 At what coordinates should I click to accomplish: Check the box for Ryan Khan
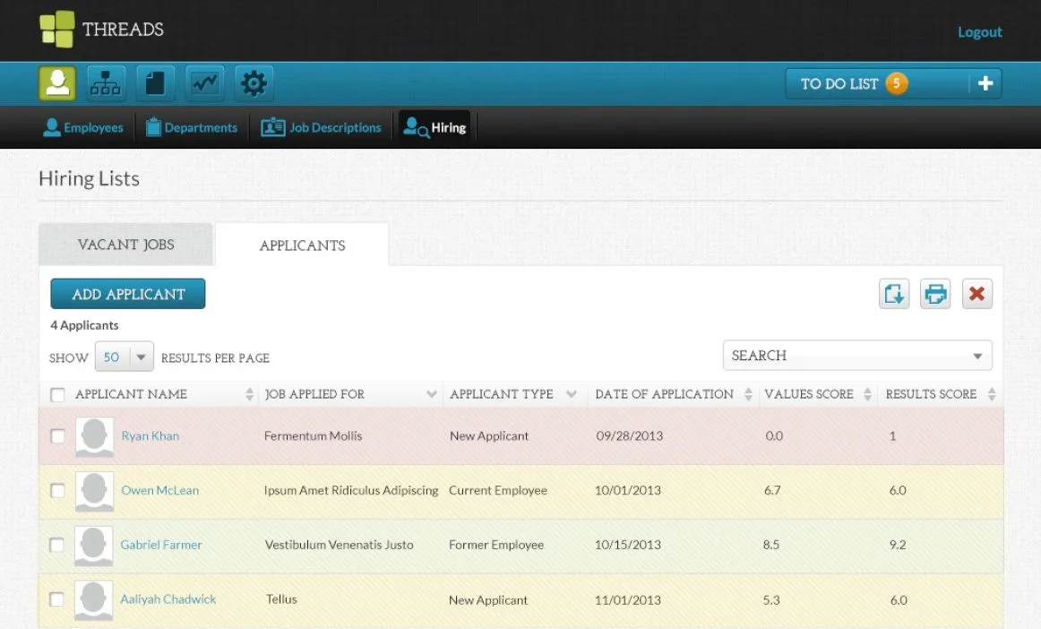point(57,436)
